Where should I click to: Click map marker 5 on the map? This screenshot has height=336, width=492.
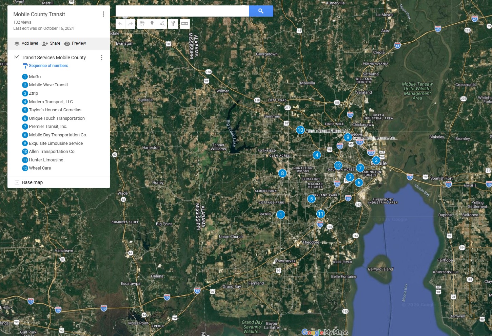312,199
